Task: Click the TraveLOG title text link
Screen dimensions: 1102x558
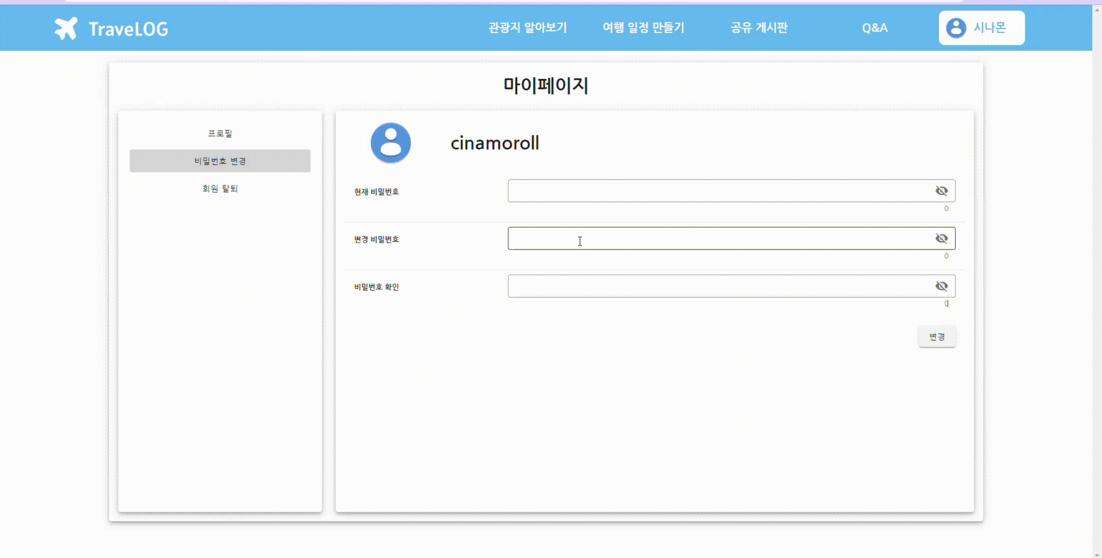Action: (x=129, y=29)
